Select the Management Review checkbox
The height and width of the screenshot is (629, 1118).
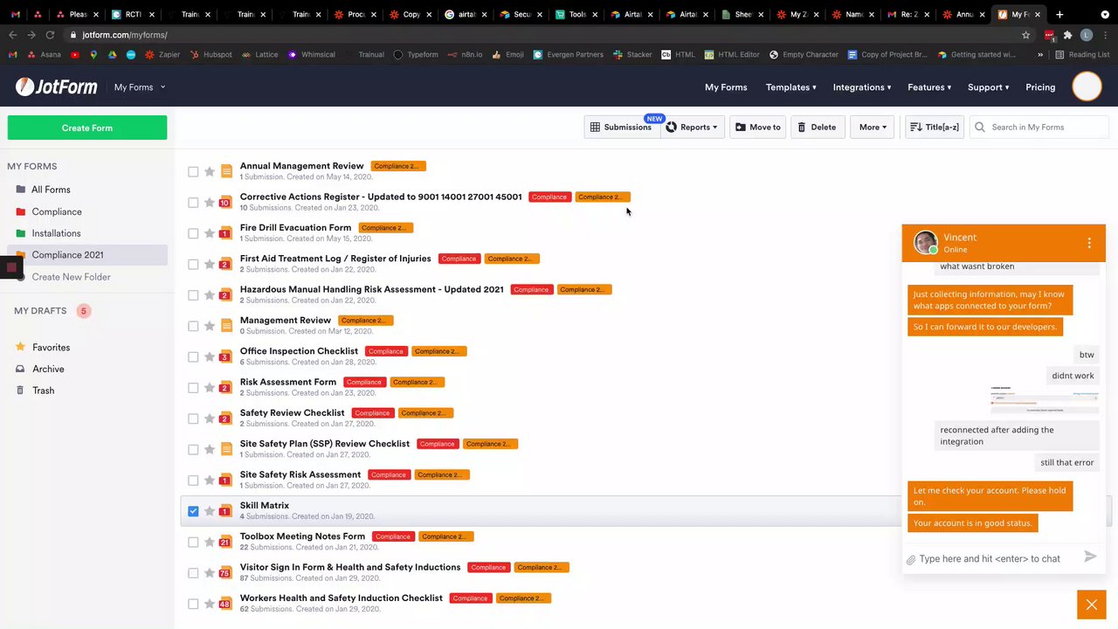pyautogui.click(x=193, y=326)
